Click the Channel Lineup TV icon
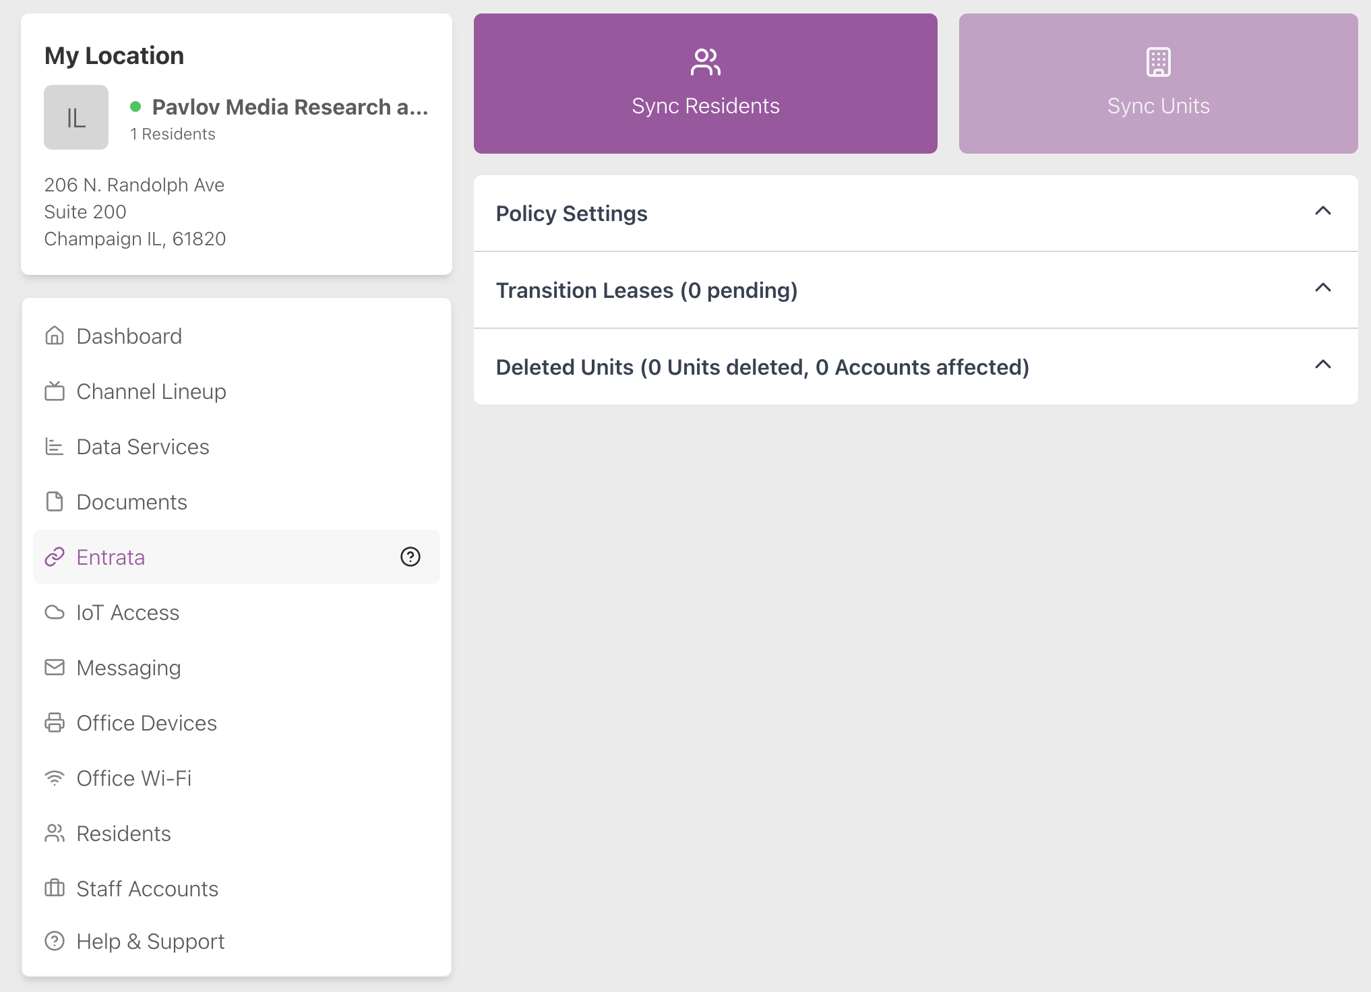1371x992 pixels. pyautogui.click(x=55, y=391)
